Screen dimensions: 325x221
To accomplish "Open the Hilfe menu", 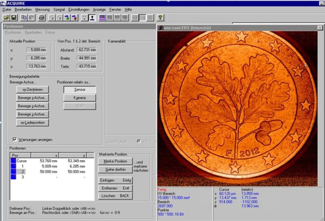I will 128,9.
